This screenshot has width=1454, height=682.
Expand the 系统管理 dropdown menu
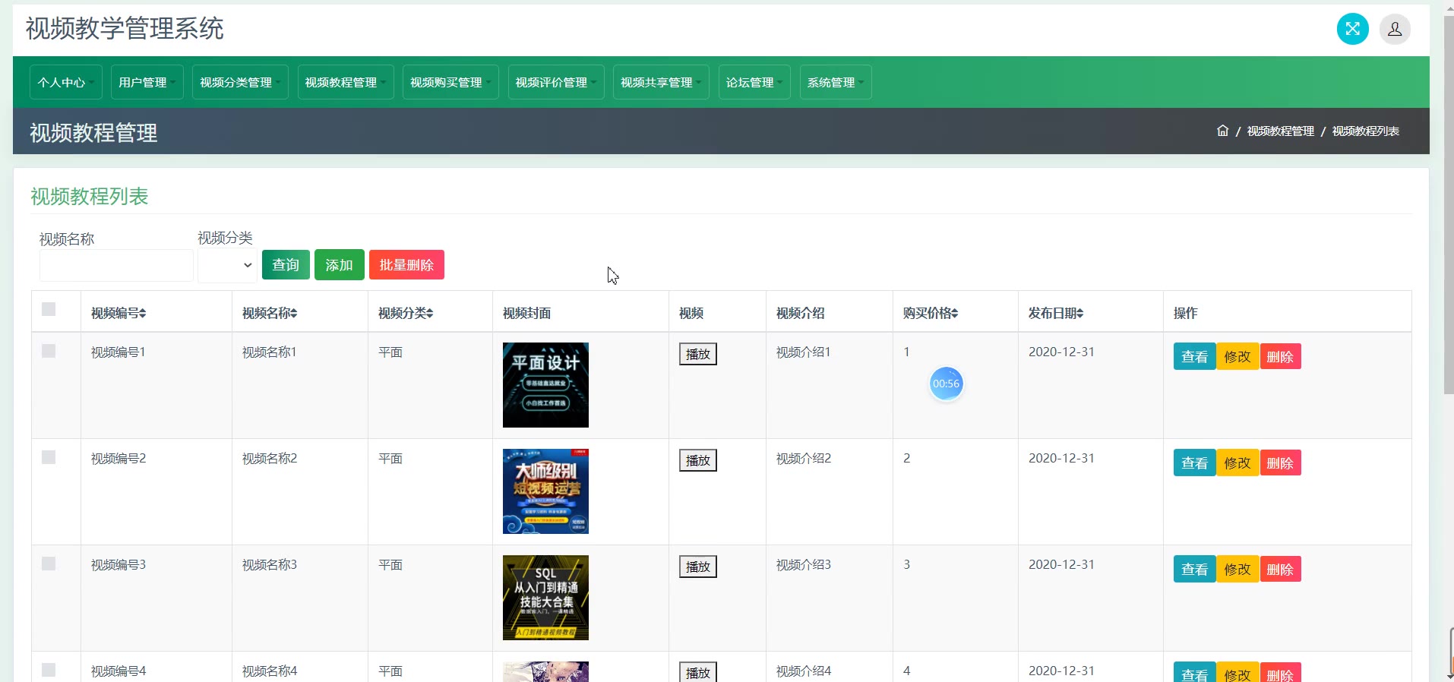point(835,82)
